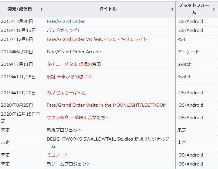The height and width of the screenshot is (169, 218).
Task: Click 未定 platform in the SWALLOWTAIL Studios row
Action: coord(182,143)
